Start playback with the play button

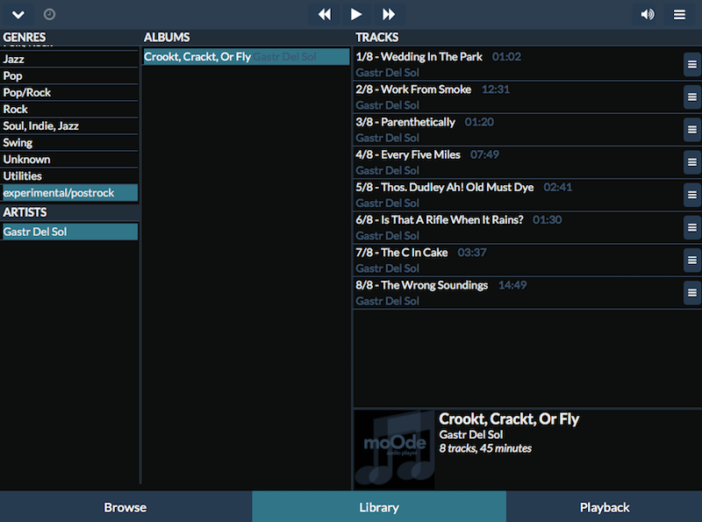(x=356, y=14)
